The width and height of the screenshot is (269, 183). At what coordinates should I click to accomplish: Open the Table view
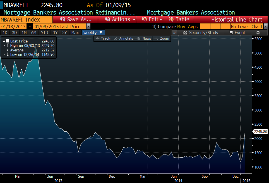tap(179, 20)
